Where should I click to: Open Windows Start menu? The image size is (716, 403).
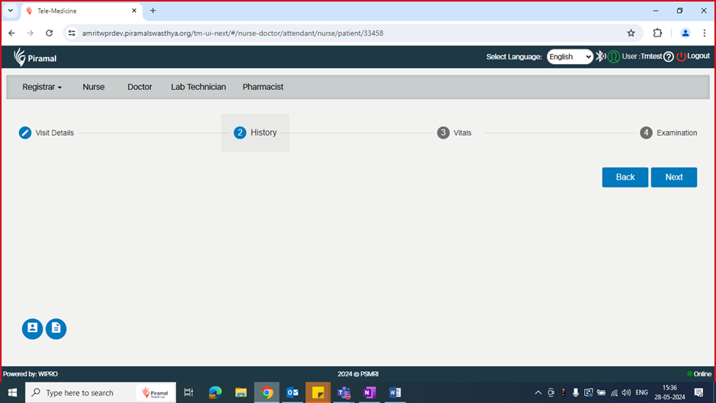click(x=12, y=392)
